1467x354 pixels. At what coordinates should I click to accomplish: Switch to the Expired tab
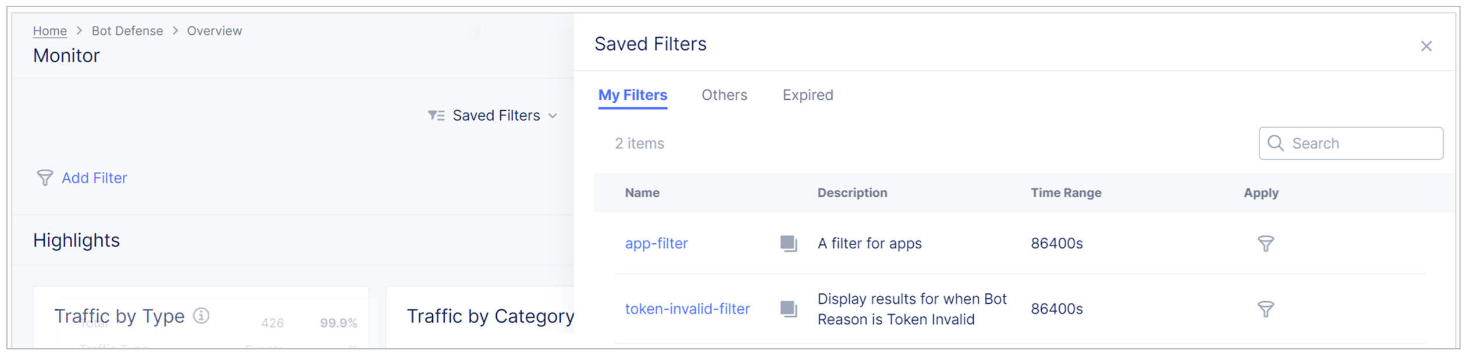click(807, 95)
